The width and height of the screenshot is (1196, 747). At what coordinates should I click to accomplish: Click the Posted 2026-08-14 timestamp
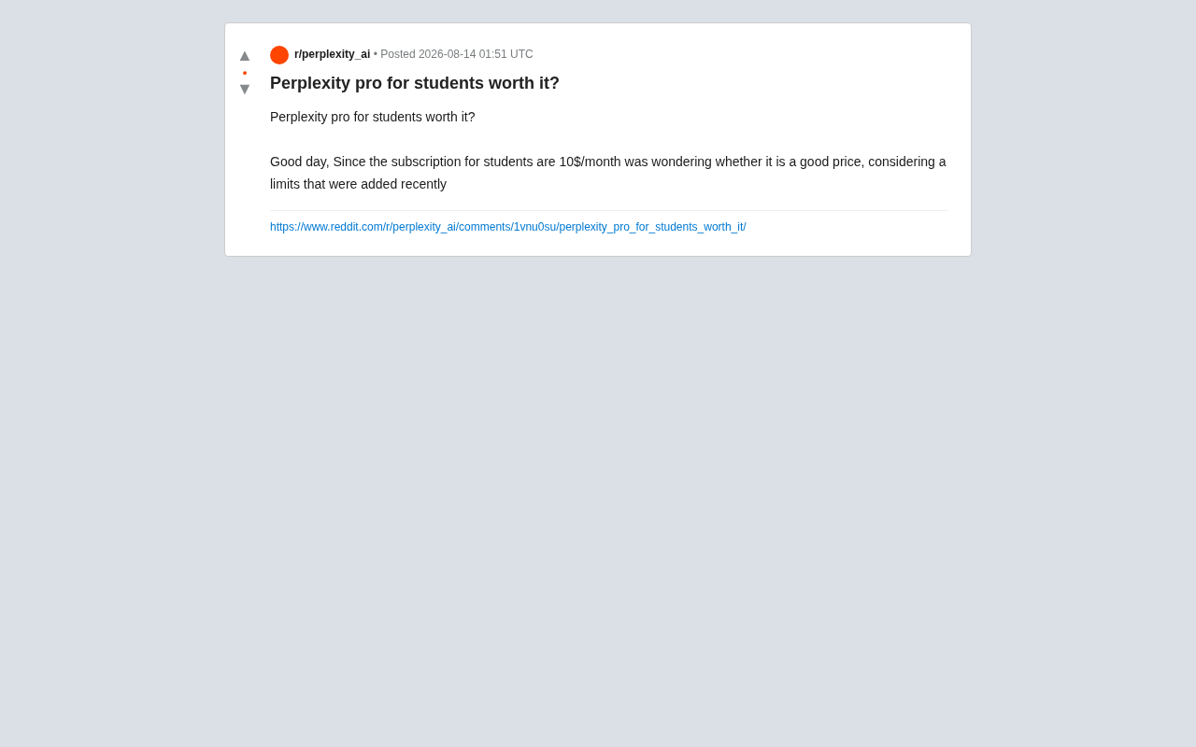point(457,54)
